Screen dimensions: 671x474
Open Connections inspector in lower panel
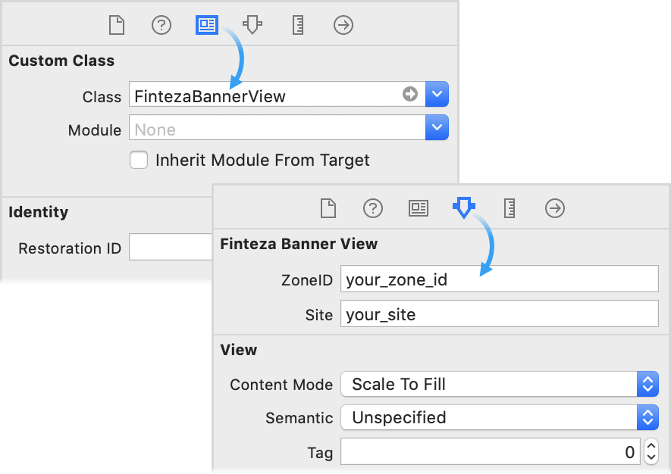pos(555,207)
